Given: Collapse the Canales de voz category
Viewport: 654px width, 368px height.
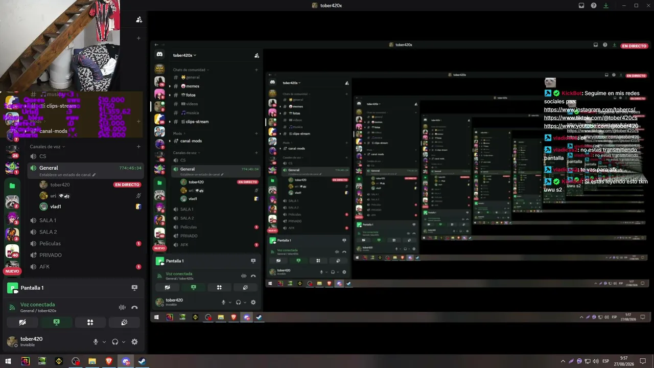Looking at the screenshot, I should tap(48, 147).
